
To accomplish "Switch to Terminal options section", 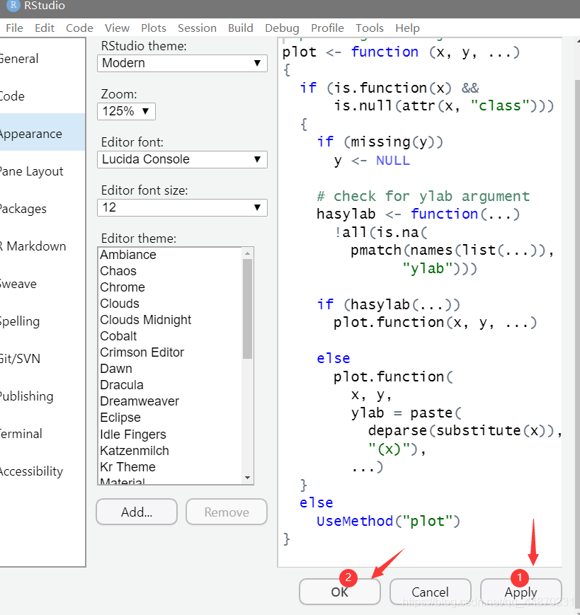I will 42,434.
